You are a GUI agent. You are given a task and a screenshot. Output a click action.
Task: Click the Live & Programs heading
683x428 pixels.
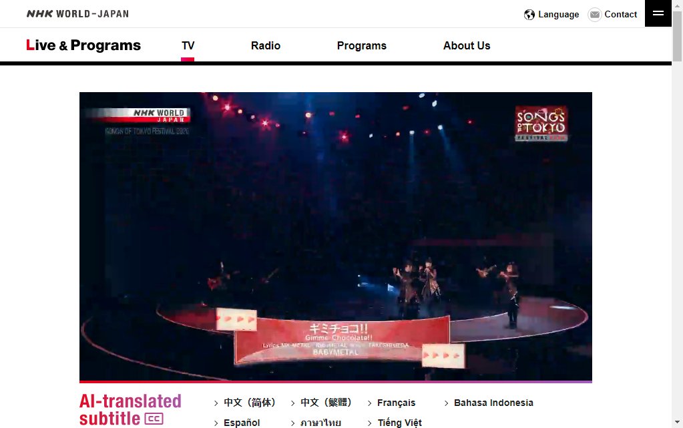point(83,45)
